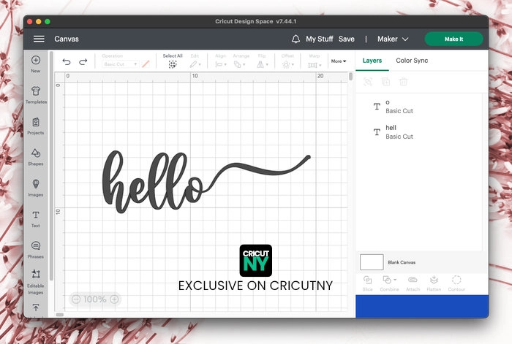The width and height of the screenshot is (512, 344).
Task: Click the operation color swatch
Action: [x=146, y=64]
